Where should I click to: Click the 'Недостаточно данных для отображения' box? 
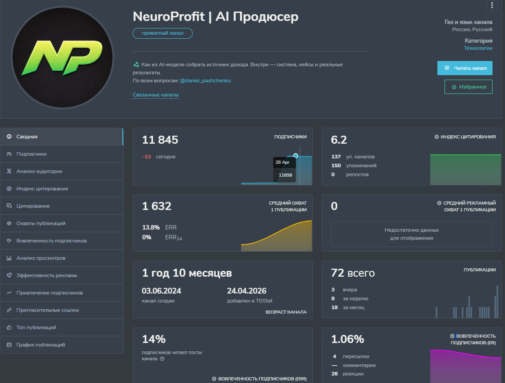[x=412, y=234]
